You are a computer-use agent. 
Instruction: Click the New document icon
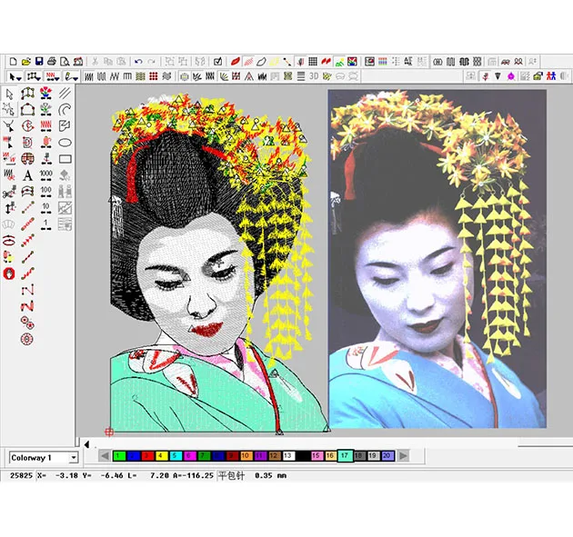(x=14, y=61)
